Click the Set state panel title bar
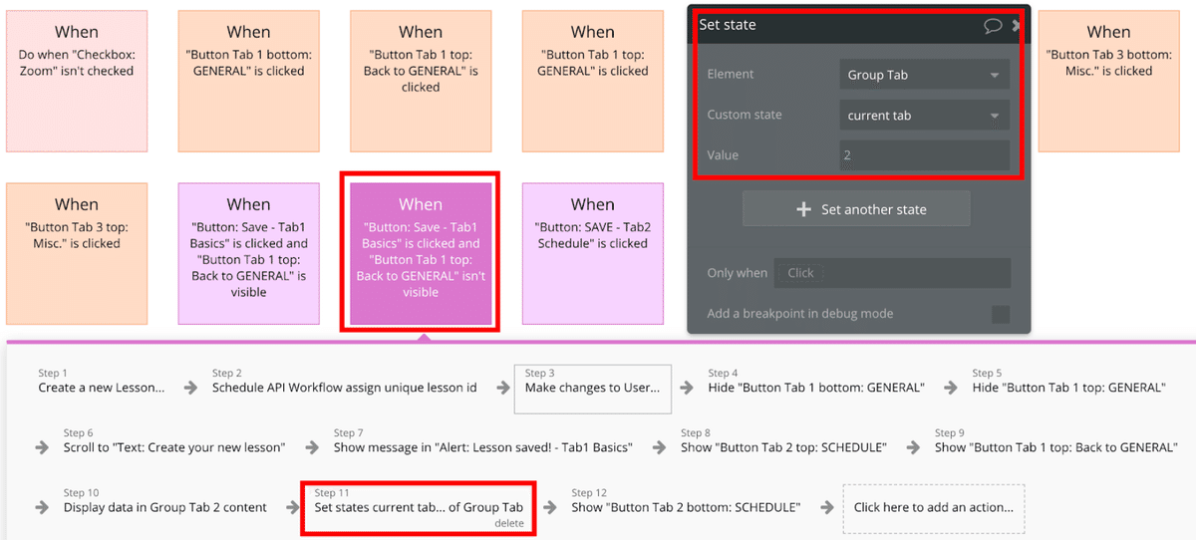Viewport: 1196px width, 540px height. [x=858, y=25]
